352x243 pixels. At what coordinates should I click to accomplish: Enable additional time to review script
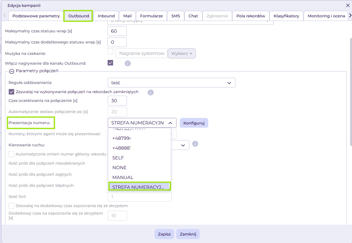11,205
